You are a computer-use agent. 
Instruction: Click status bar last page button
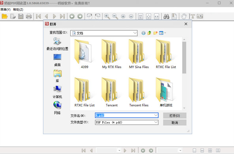[x=133, y=150]
